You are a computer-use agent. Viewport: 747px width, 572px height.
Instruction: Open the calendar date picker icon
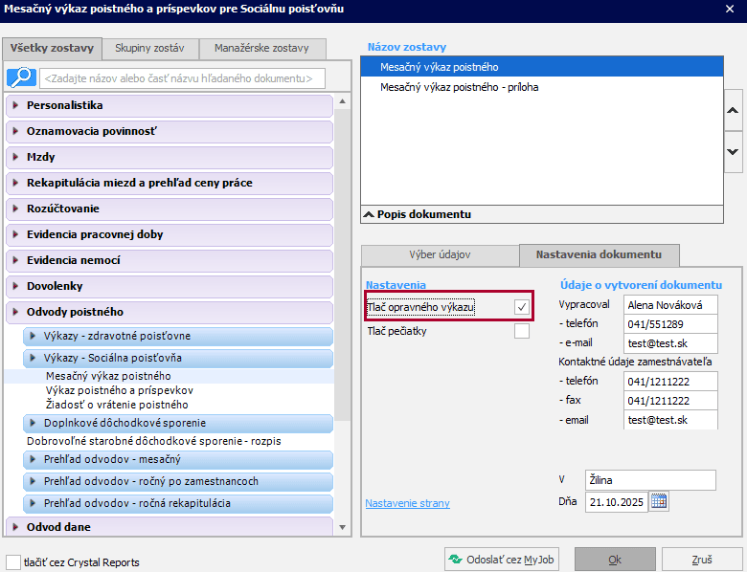658,502
